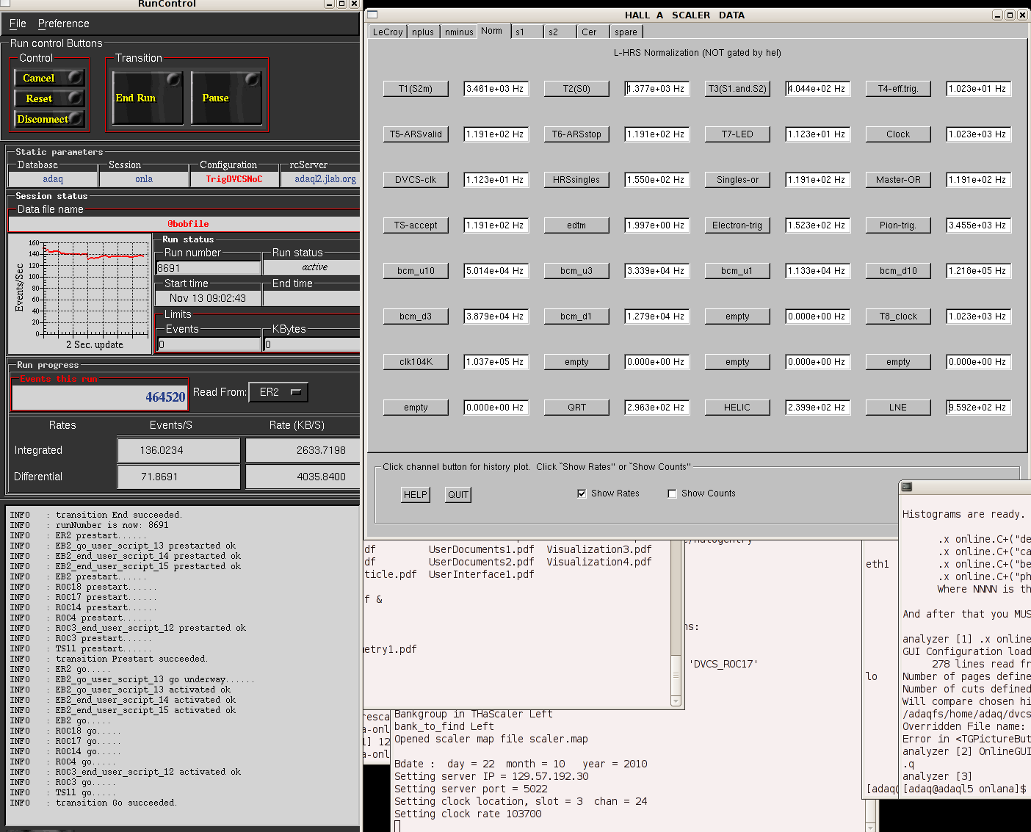Click the Disconnect control button
Image resolution: width=1031 pixels, height=832 pixels.
pos(49,119)
